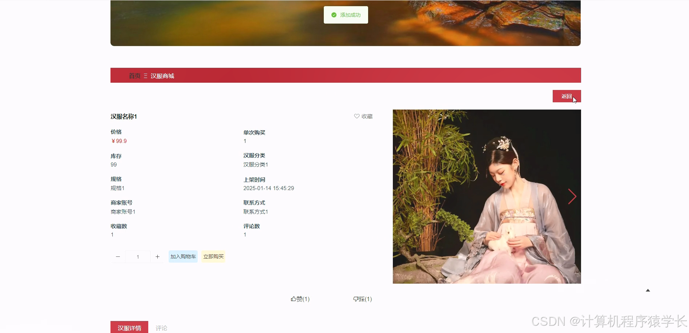Click the next image arrow on product photo
This screenshot has width=689, height=333.
(572, 196)
